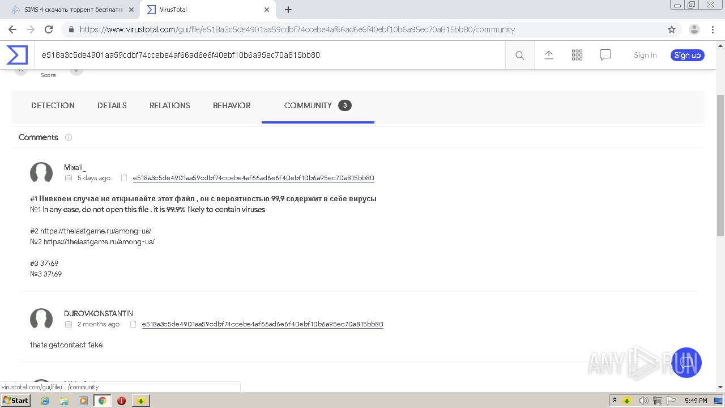Open media player taskbar icon
This screenshot has height=408, width=725.
point(83,401)
